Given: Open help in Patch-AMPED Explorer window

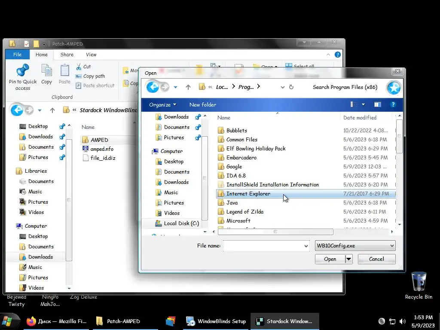Looking at the screenshot, I should point(338,55).
